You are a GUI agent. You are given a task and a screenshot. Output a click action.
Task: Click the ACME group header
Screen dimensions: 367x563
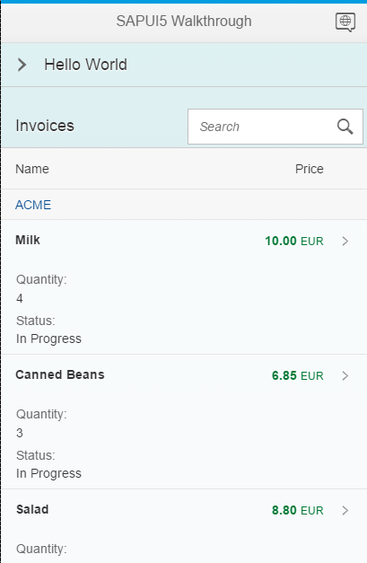[x=33, y=205]
